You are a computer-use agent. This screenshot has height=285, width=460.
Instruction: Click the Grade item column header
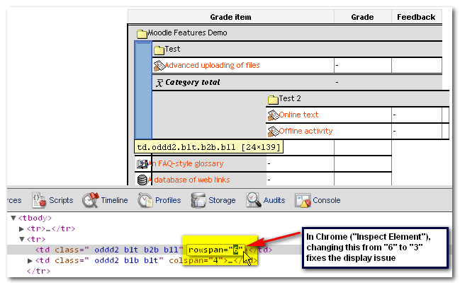[x=230, y=17]
